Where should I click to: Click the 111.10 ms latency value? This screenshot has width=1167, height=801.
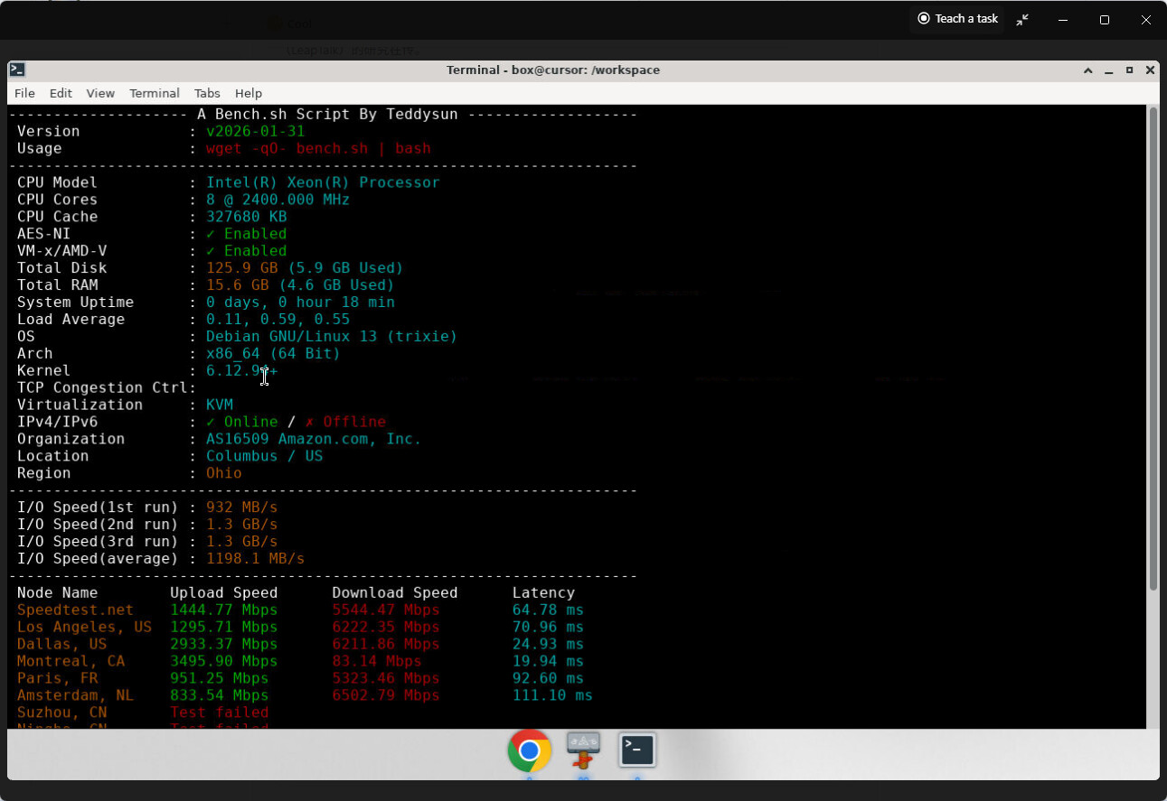[552, 696]
